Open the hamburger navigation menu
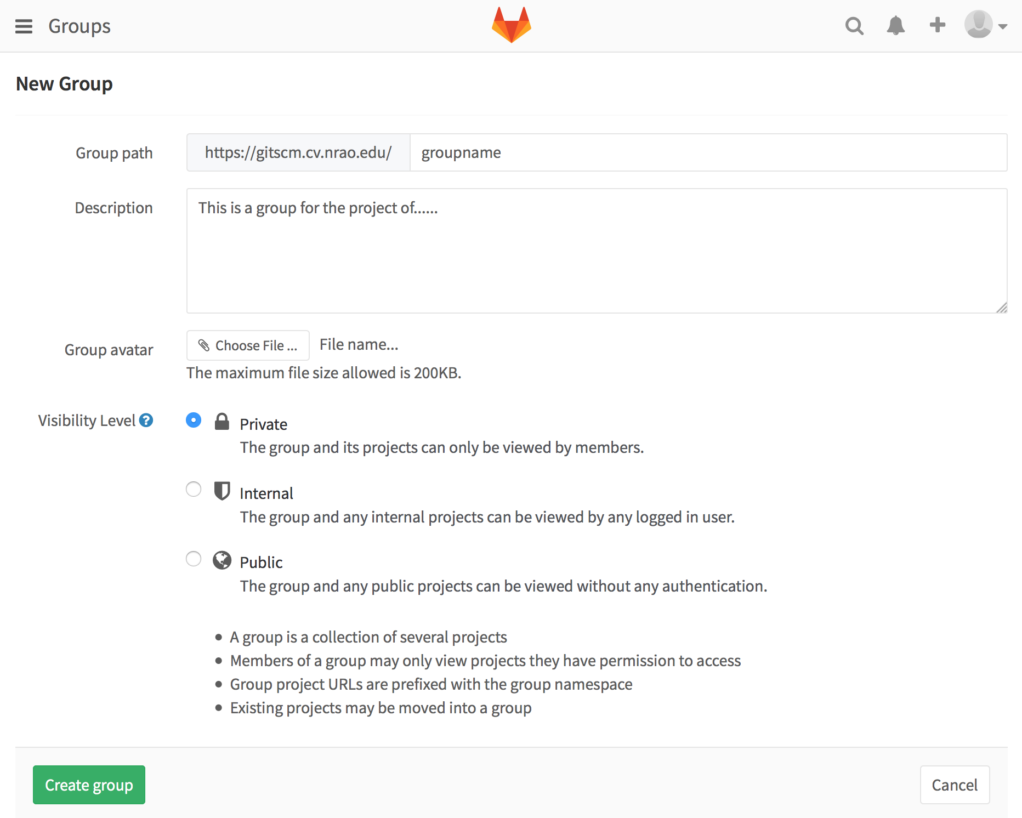This screenshot has width=1022, height=818. pos(24,26)
